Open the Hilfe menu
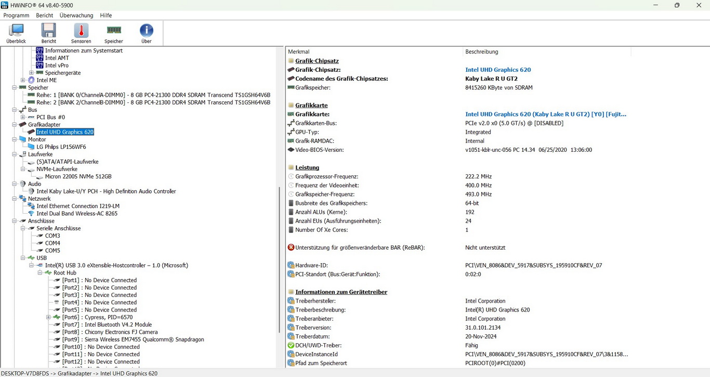 [x=106, y=16]
